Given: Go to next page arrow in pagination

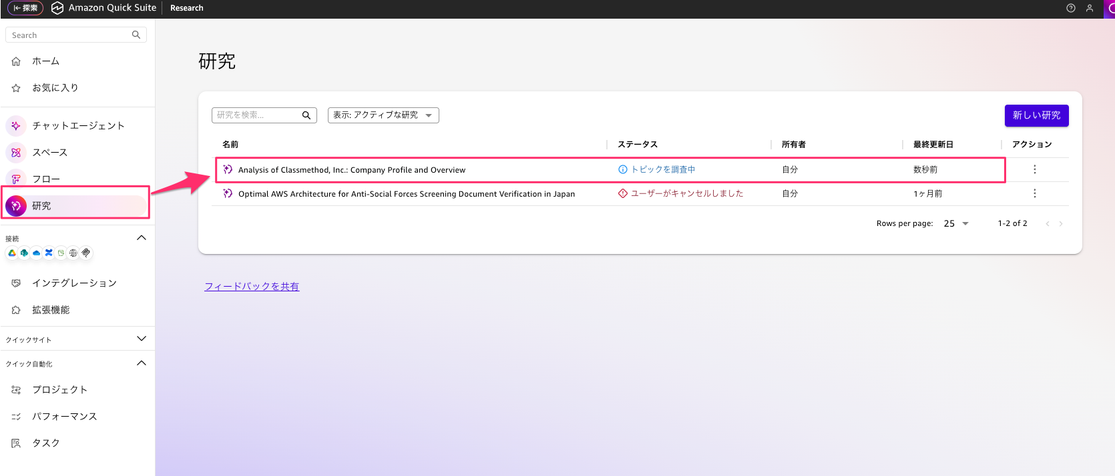Looking at the screenshot, I should pyautogui.click(x=1061, y=223).
